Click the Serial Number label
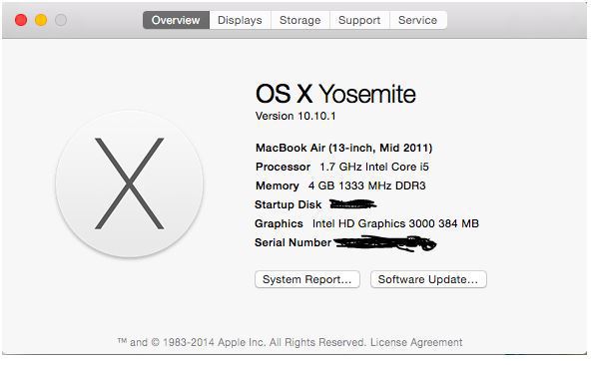Image resolution: width=593 pixels, height=365 pixels. pyautogui.click(x=294, y=242)
